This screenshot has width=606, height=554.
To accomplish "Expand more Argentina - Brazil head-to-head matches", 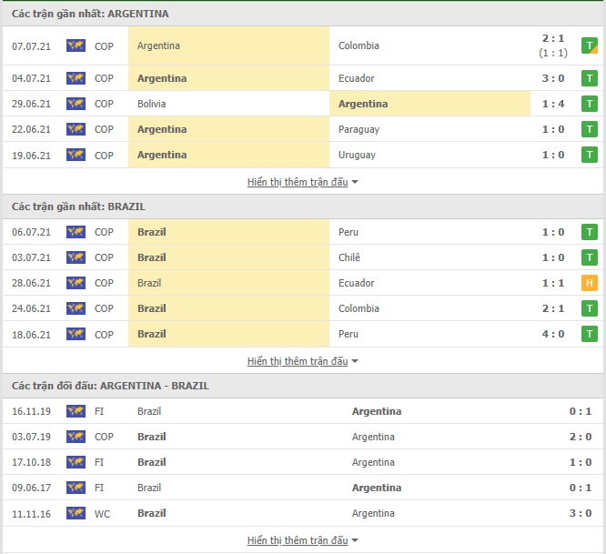I will pos(303,540).
